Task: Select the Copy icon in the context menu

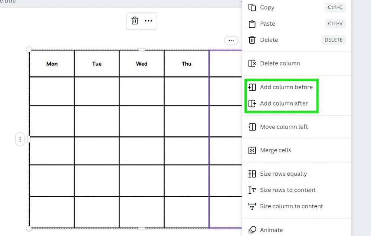Action: [x=253, y=7]
